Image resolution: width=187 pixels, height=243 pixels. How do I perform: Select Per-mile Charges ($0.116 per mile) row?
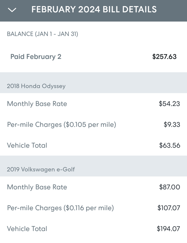point(93,208)
